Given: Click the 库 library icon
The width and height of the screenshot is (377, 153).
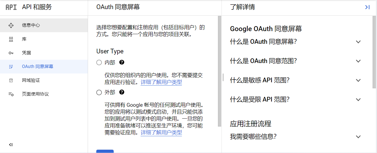Looking at the screenshot, I should [x=11, y=39].
